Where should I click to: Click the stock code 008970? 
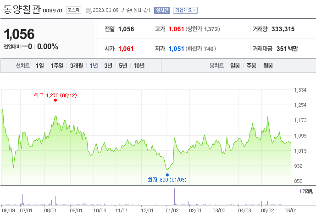pyautogui.click(x=52, y=11)
